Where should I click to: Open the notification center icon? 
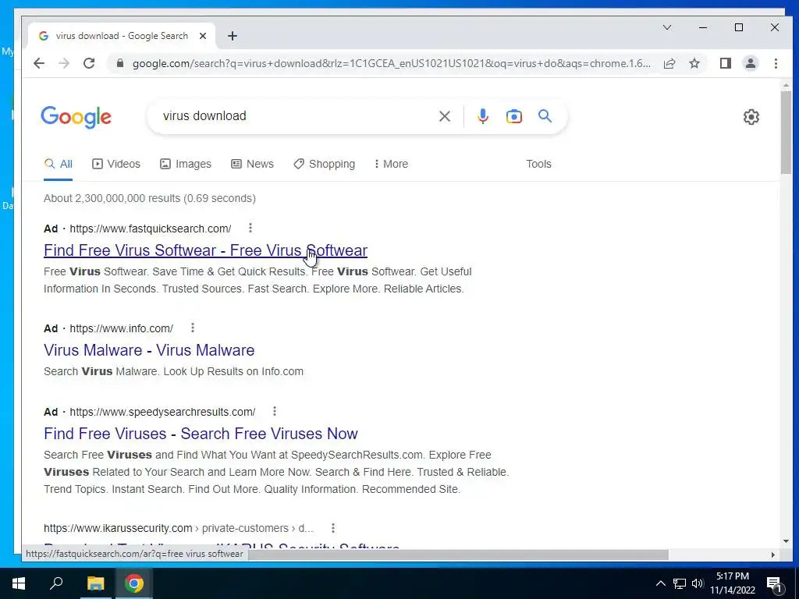pos(774,585)
